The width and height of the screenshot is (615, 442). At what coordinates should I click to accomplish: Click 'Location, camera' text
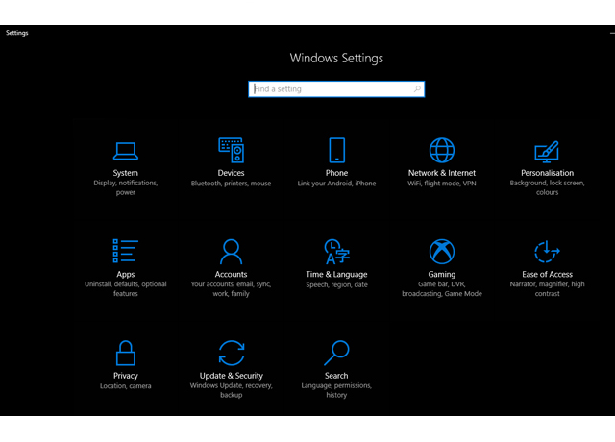(126, 386)
